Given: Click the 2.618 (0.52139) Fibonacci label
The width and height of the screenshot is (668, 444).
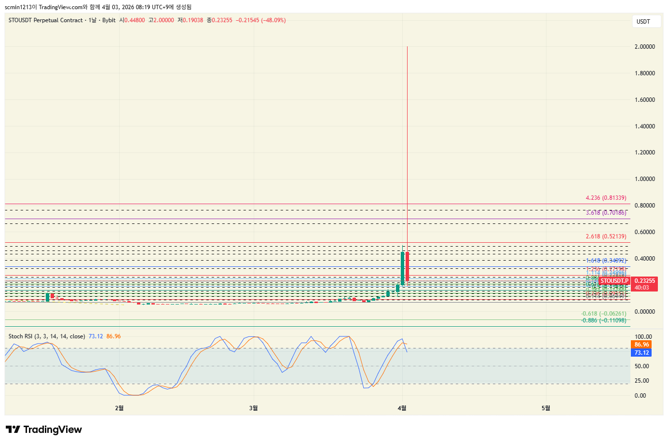Looking at the screenshot, I should click(x=606, y=236).
